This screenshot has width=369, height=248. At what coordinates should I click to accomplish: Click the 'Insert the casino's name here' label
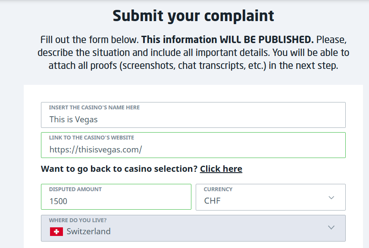tap(94, 108)
